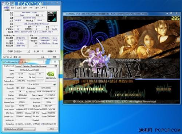Click the GF104 GPU field
The image size is (182, 134).
(21, 74)
